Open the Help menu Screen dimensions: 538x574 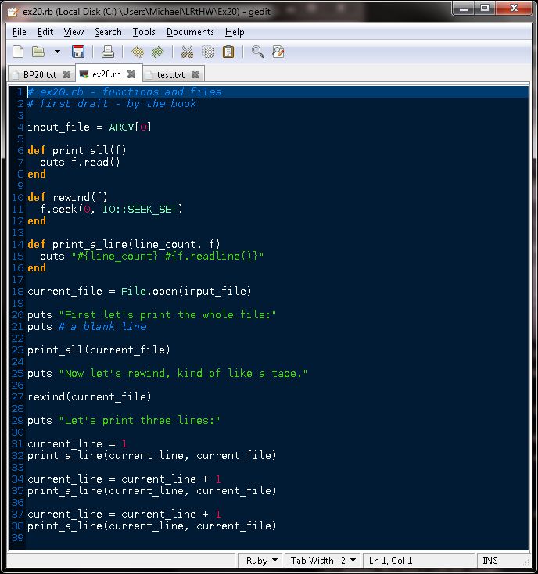click(x=235, y=32)
